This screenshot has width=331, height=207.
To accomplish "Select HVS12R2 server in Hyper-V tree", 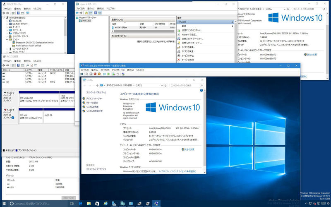I will [x=86, y=21].
